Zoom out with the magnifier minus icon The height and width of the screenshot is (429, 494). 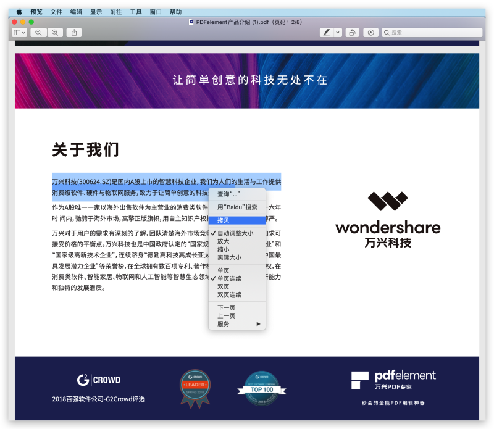(39, 32)
